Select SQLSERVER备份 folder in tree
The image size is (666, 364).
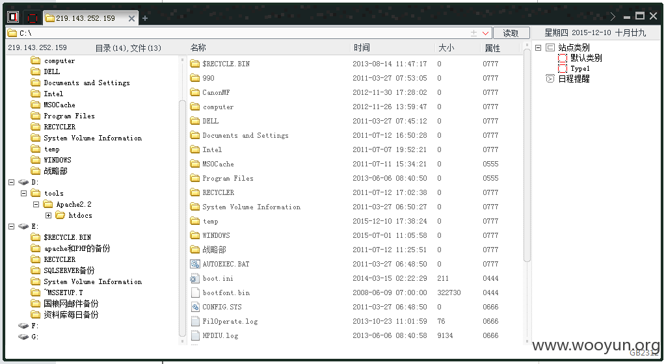[69, 270]
